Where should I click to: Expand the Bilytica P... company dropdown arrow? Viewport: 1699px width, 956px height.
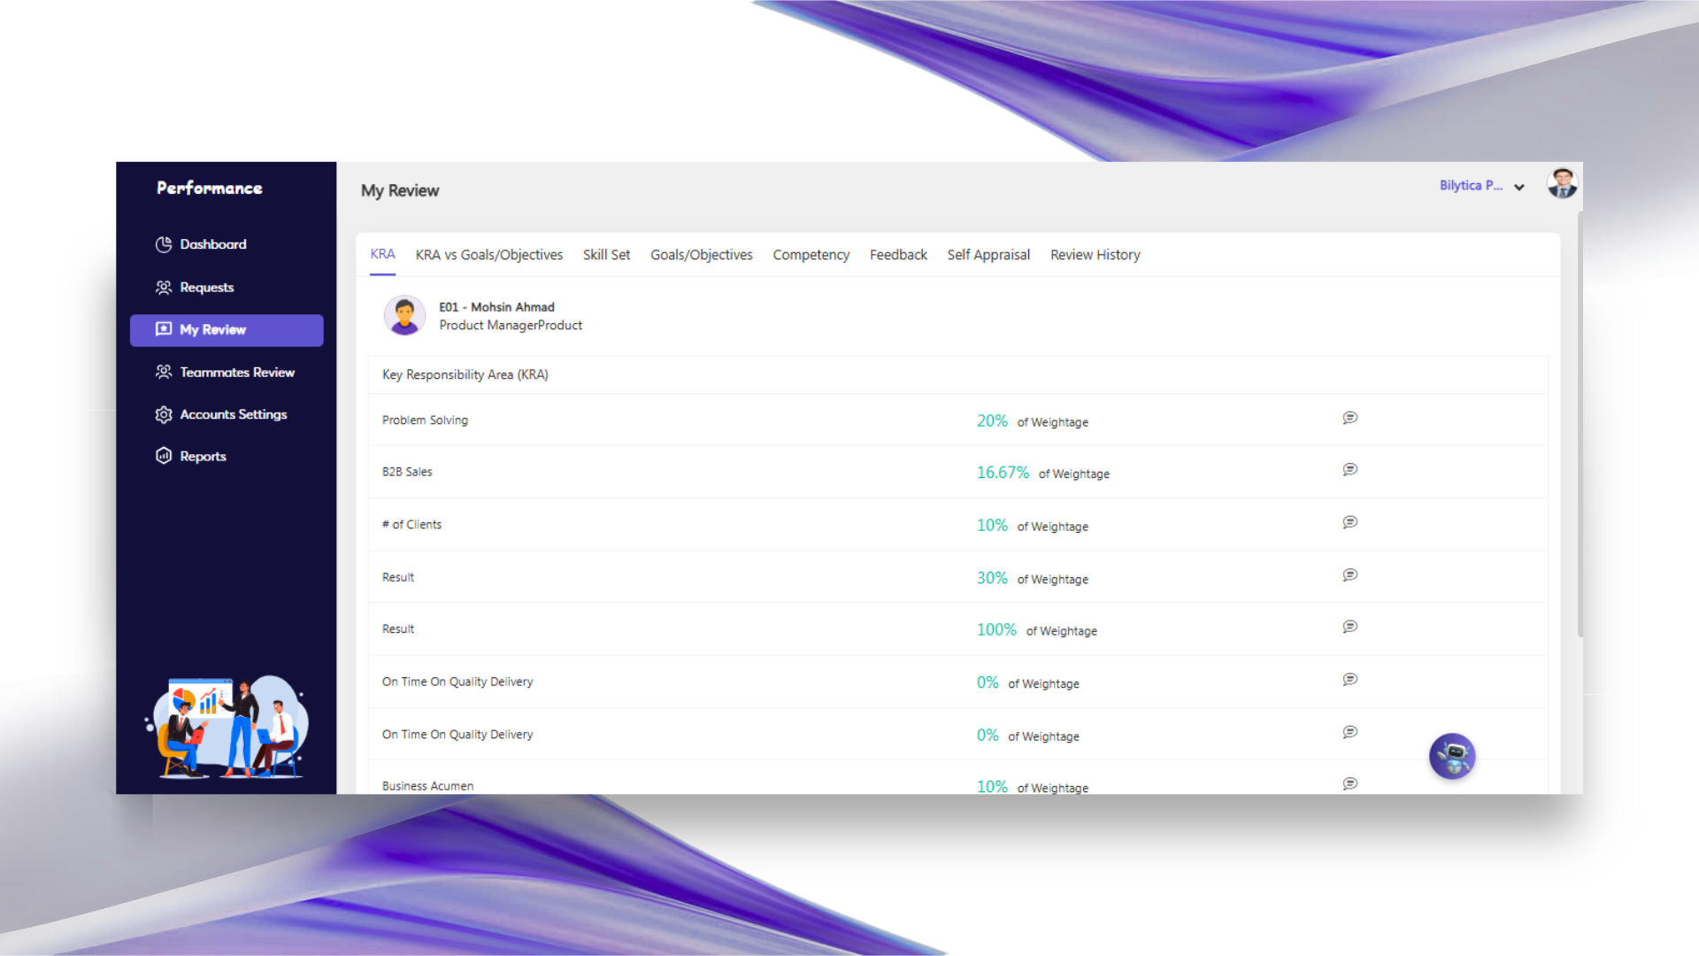click(1519, 187)
